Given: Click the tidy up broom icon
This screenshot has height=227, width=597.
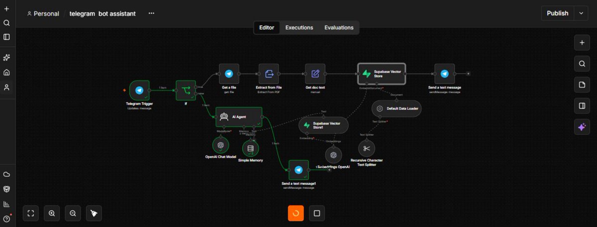Looking at the screenshot, I should coord(94,213).
